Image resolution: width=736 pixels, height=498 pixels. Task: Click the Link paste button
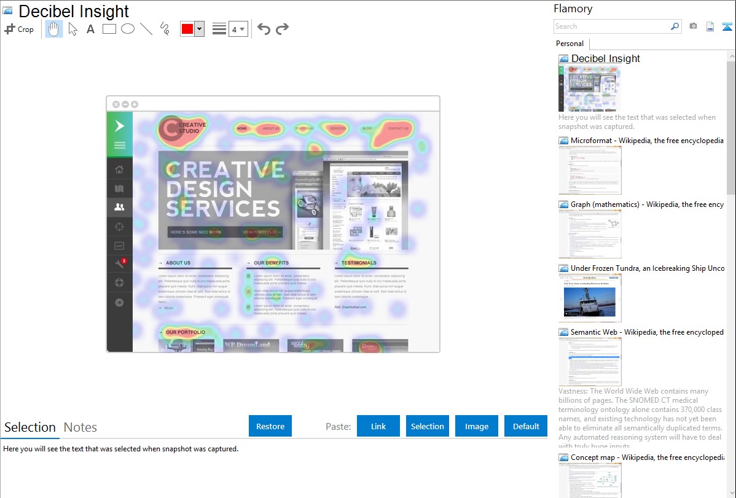pyautogui.click(x=378, y=426)
